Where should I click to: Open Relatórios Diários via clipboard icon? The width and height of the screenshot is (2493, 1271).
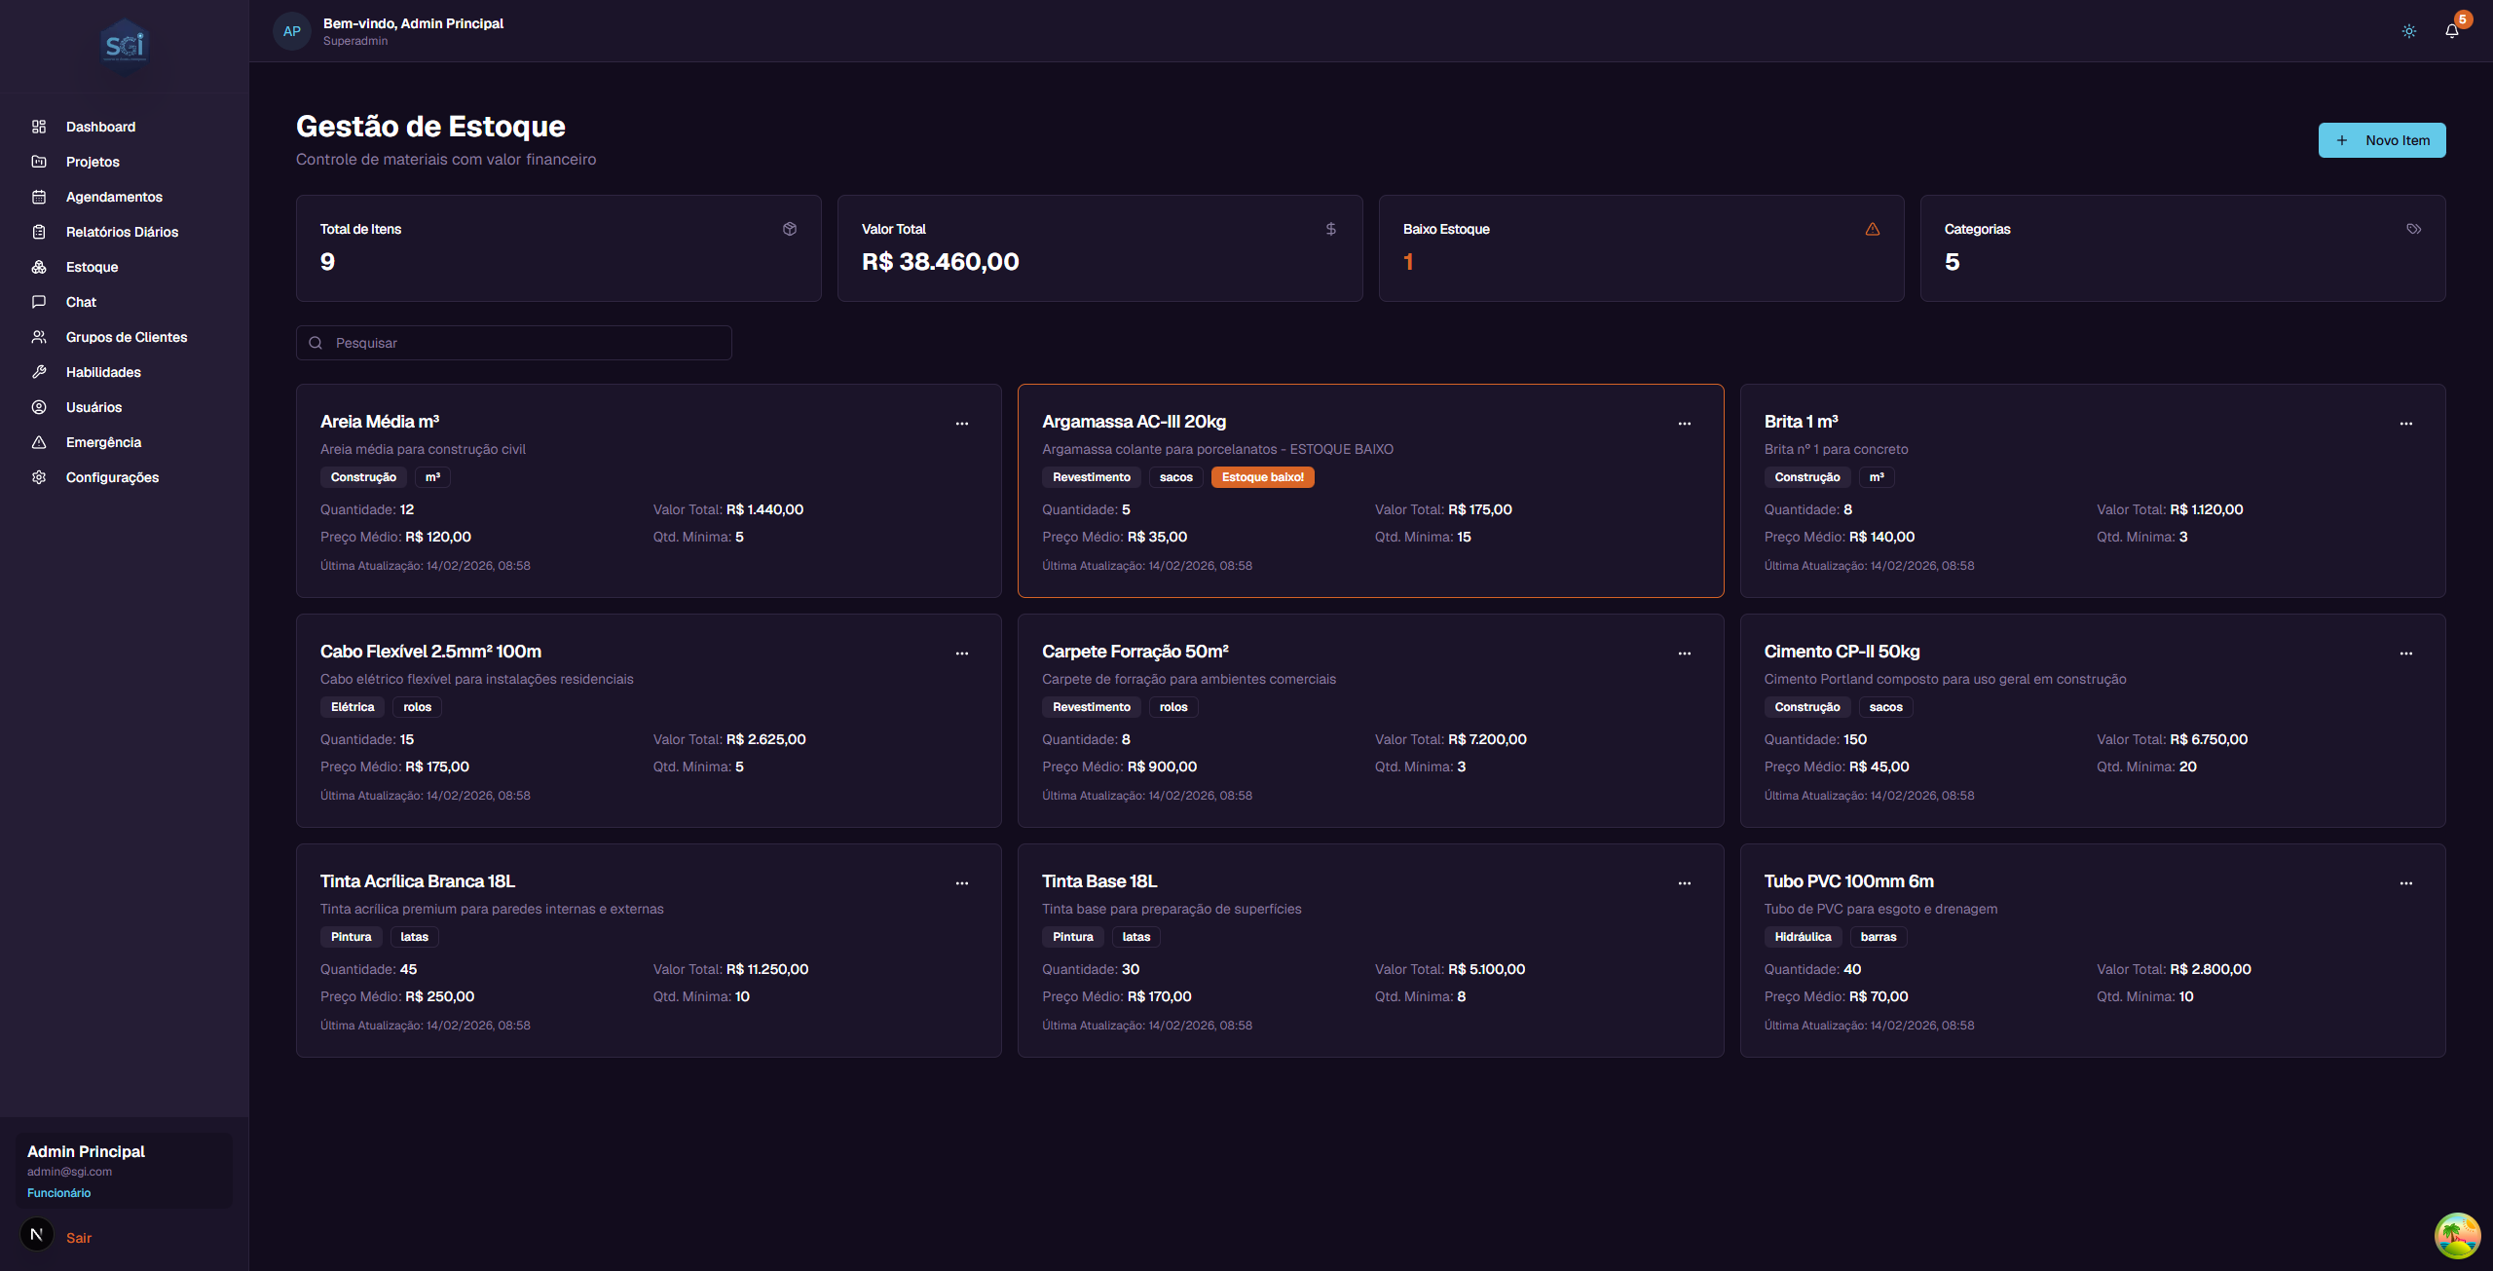click(39, 232)
